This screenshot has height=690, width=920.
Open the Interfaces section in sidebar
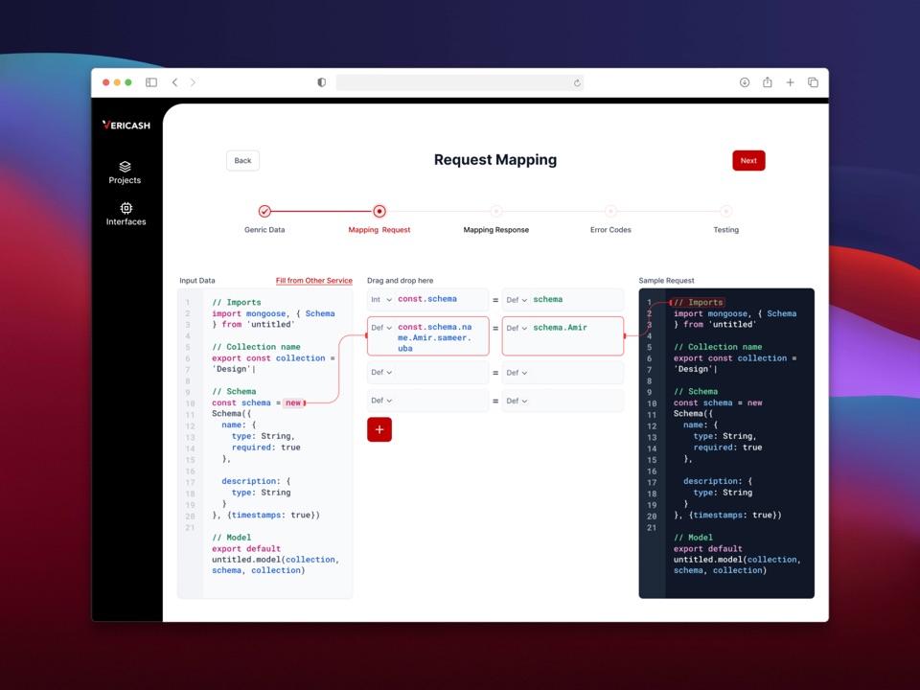coord(126,214)
